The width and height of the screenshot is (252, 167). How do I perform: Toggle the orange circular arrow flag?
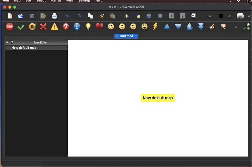tap(32, 27)
